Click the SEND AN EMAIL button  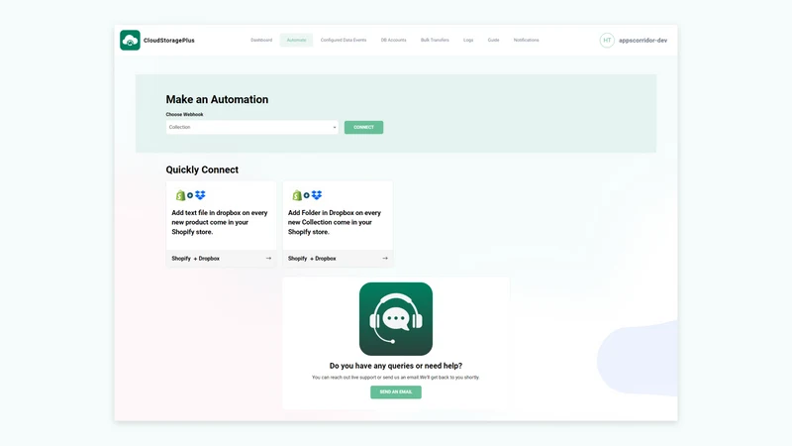[x=396, y=391]
